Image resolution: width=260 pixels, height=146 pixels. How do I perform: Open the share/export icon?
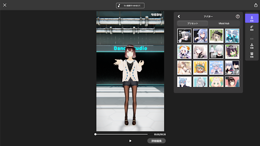tap(256, 5)
